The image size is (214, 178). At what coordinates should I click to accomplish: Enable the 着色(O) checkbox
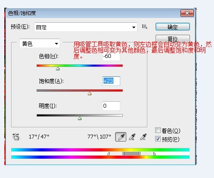click(158, 130)
